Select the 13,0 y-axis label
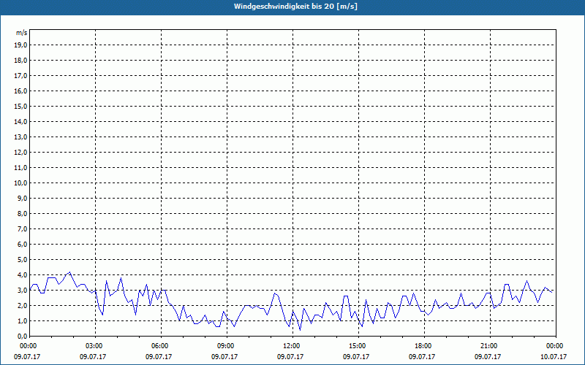The height and width of the screenshot is (365, 585). click(20, 137)
